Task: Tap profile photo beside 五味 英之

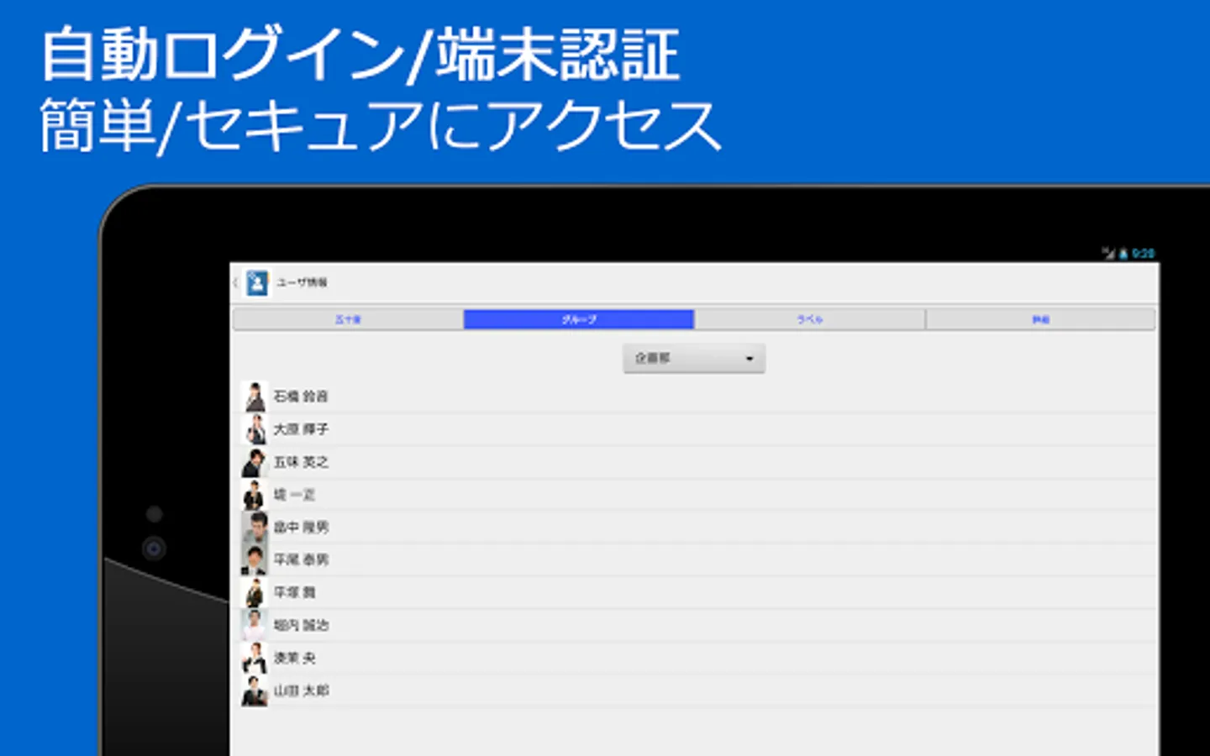Action: click(255, 462)
